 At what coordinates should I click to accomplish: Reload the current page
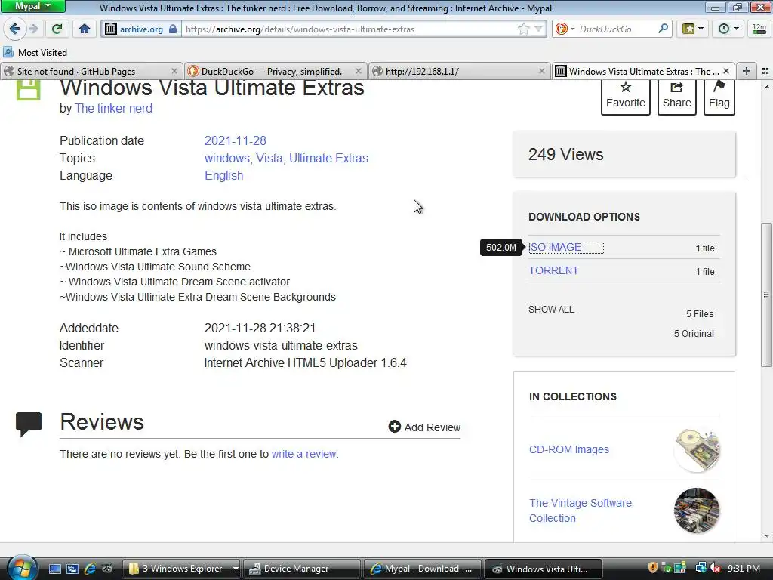click(x=57, y=29)
